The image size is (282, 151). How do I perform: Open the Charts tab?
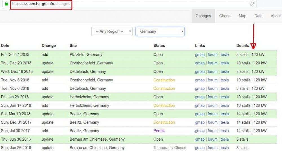[225, 16]
